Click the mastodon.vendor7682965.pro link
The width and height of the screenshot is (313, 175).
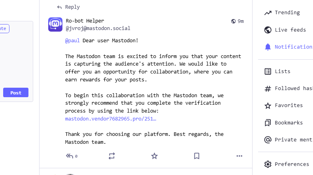(111, 119)
